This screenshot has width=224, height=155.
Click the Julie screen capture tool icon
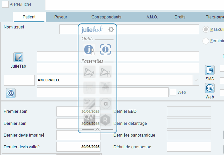coord(105,50)
